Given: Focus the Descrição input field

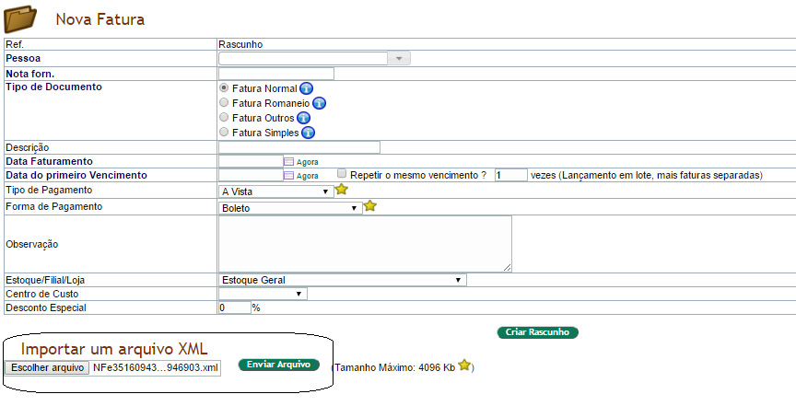Looking at the screenshot, I should (x=299, y=147).
